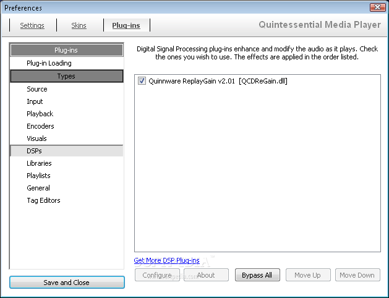Image resolution: width=389 pixels, height=298 pixels.
Task: Close the Preferences window
Action: (378, 7)
